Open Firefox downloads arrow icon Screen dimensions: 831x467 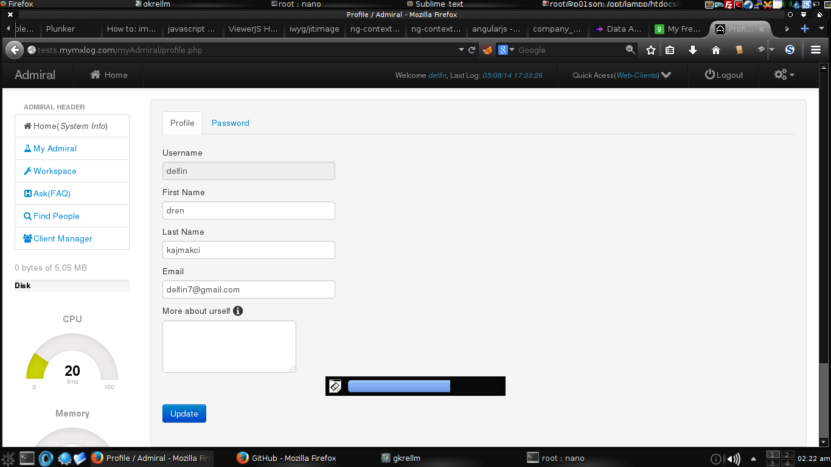pos(692,50)
